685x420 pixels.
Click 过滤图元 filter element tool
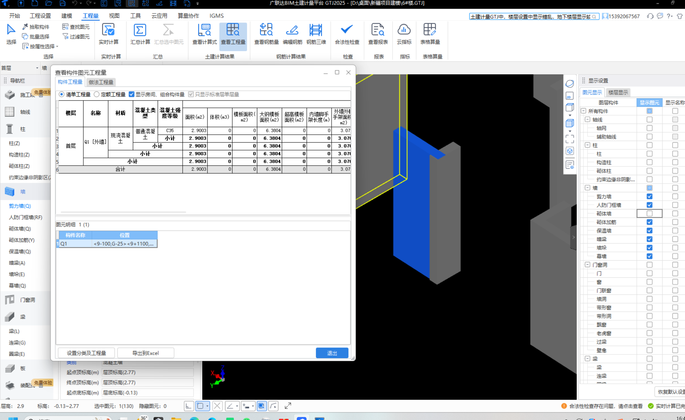[76, 36]
